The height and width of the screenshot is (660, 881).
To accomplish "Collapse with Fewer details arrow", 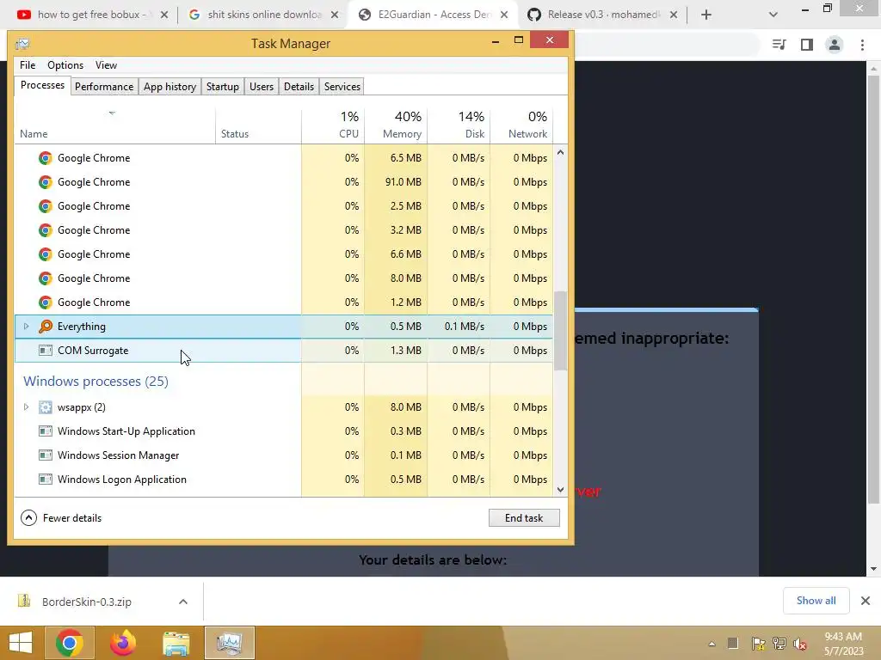I will pyautogui.click(x=28, y=517).
